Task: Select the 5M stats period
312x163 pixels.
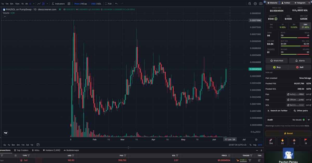Action: coord(271,26)
